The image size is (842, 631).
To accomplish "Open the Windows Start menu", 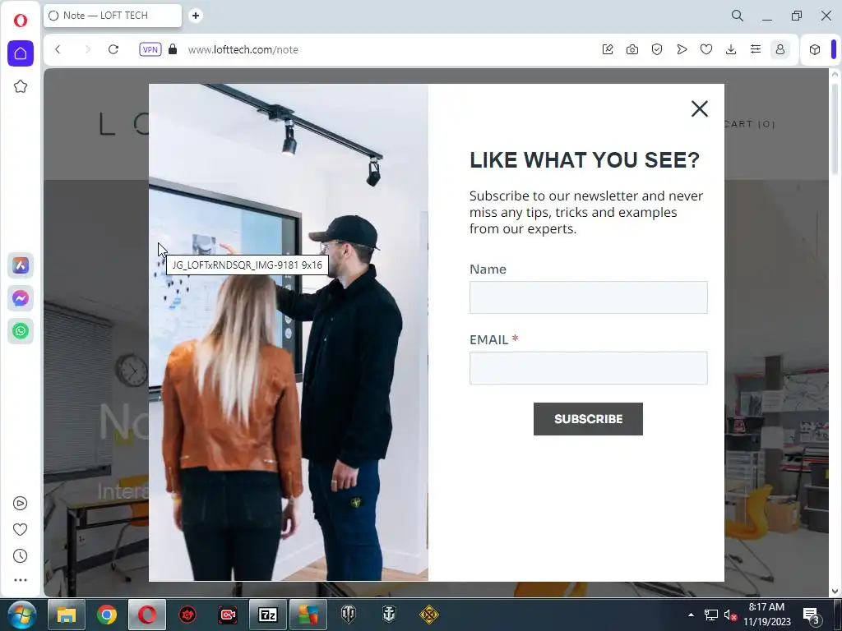I will 21,615.
